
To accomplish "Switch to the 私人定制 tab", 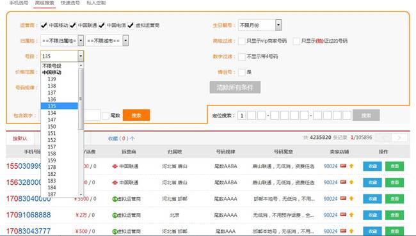I will pos(96,3).
